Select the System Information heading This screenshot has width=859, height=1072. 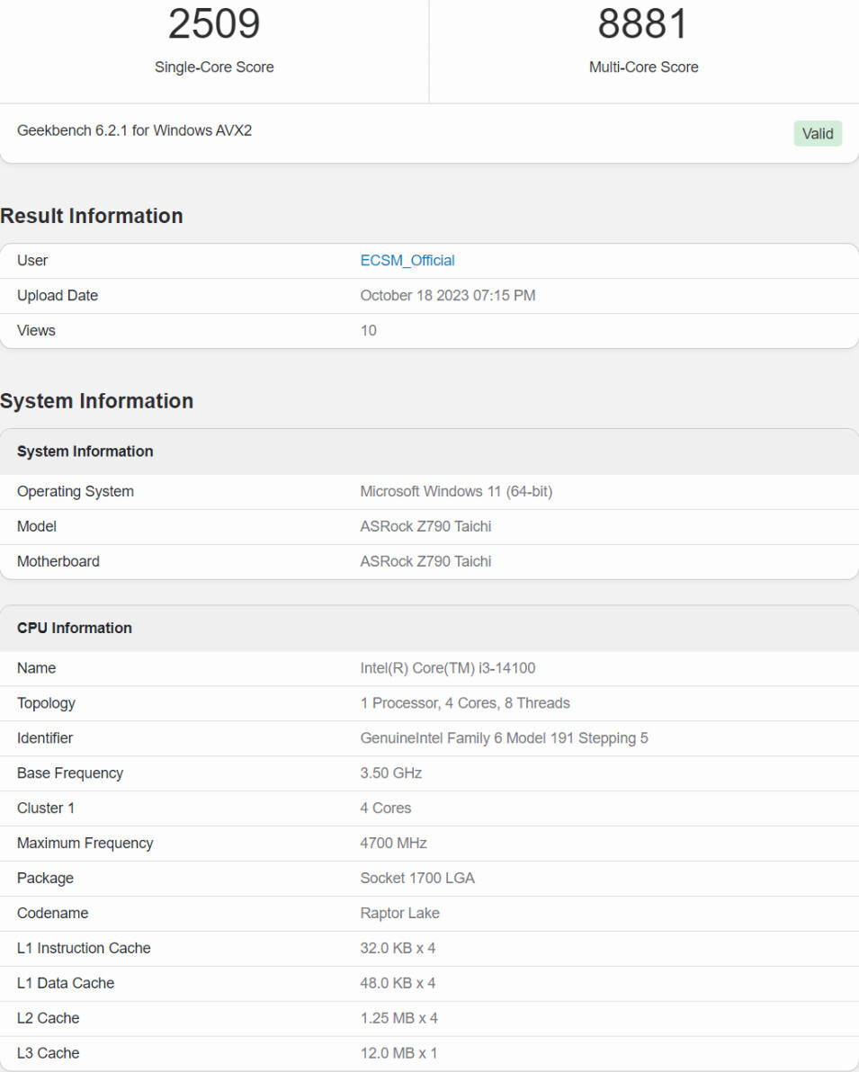tap(97, 401)
